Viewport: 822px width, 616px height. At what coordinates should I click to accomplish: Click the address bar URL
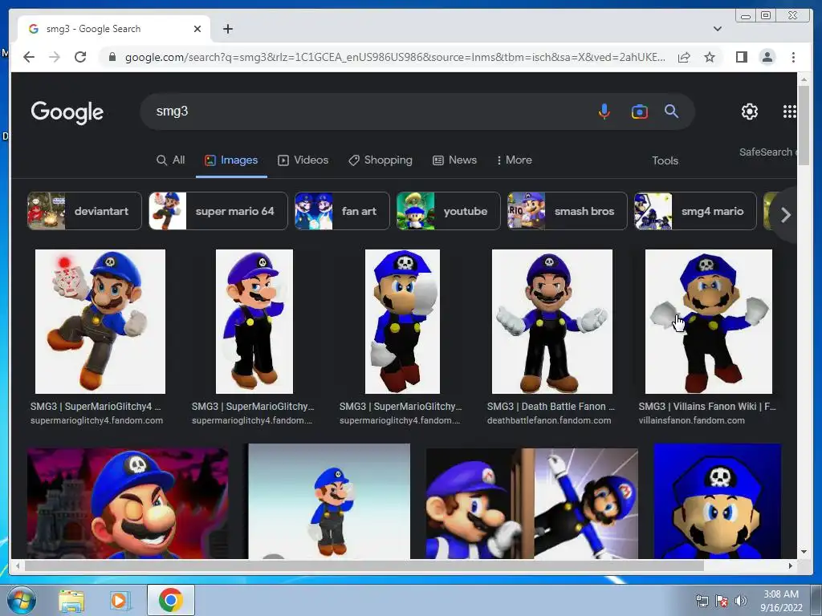click(395, 57)
